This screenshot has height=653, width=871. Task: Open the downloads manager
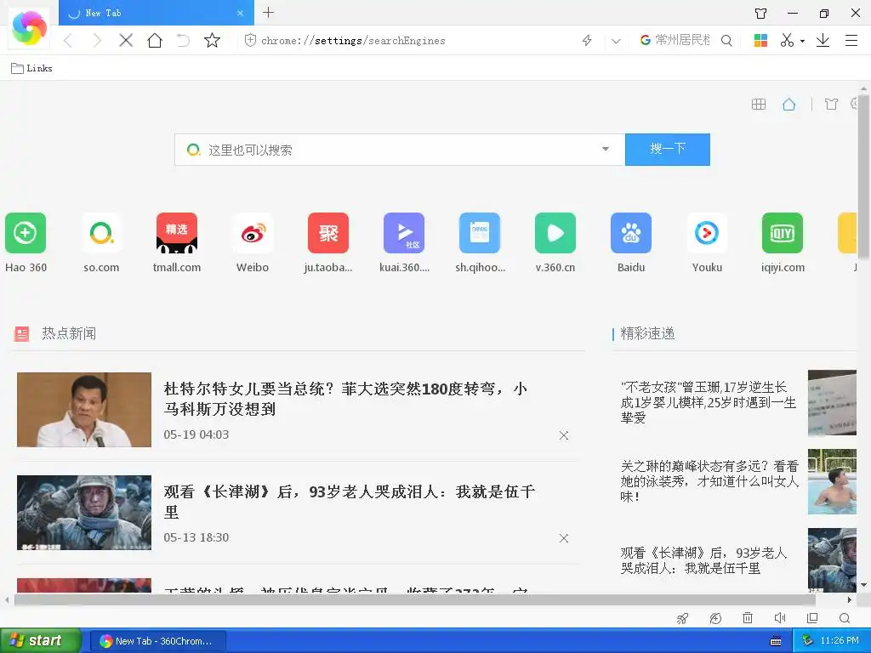(x=823, y=40)
